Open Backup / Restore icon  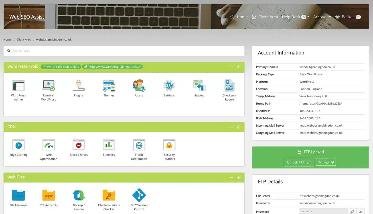[x=79, y=195]
